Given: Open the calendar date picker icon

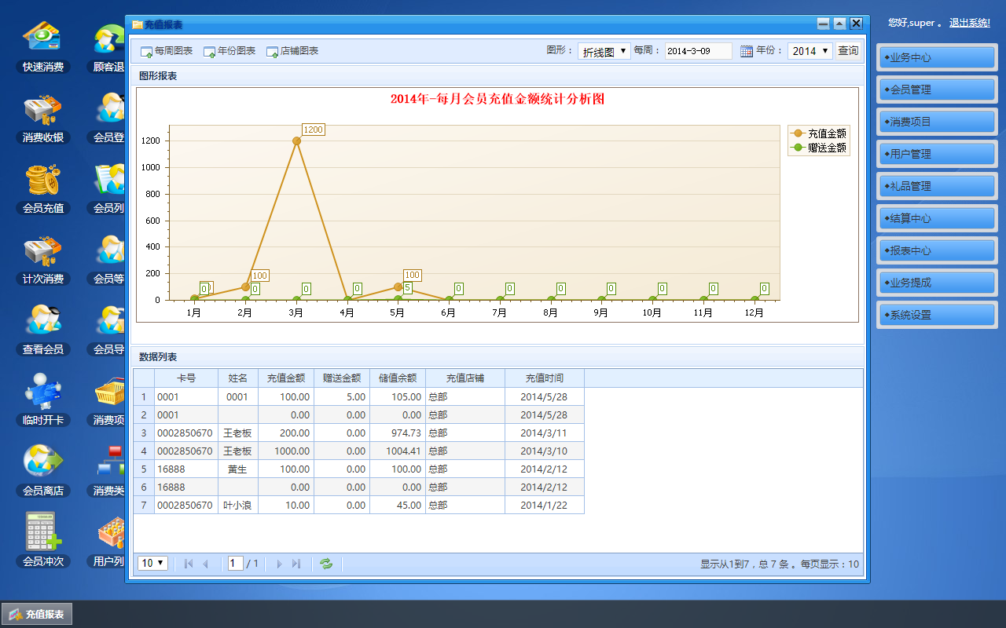Looking at the screenshot, I should click(x=747, y=51).
